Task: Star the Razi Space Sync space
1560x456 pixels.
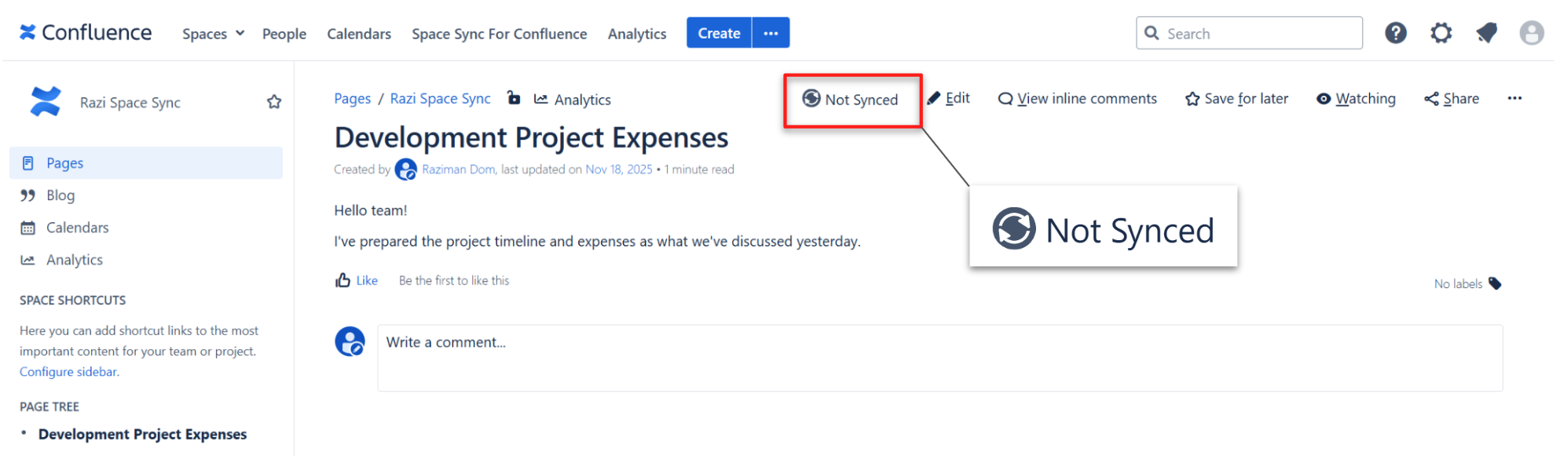Action: point(274,102)
